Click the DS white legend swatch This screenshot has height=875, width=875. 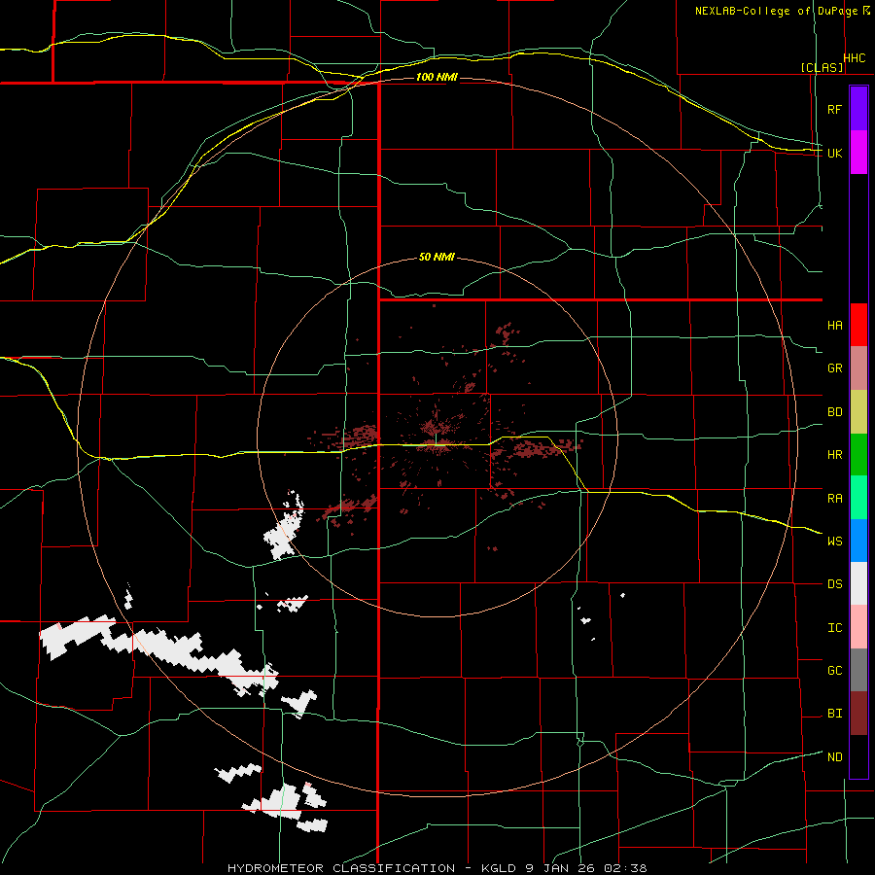point(858,583)
